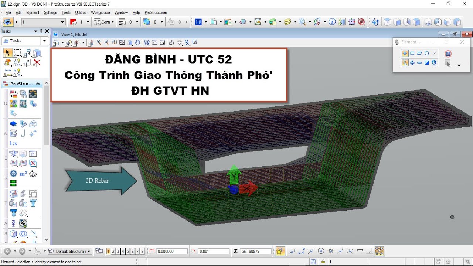The image size is (473, 266).
Task: Open the line style dropdown showing Contin
Action: pyautogui.click(x=113, y=22)
